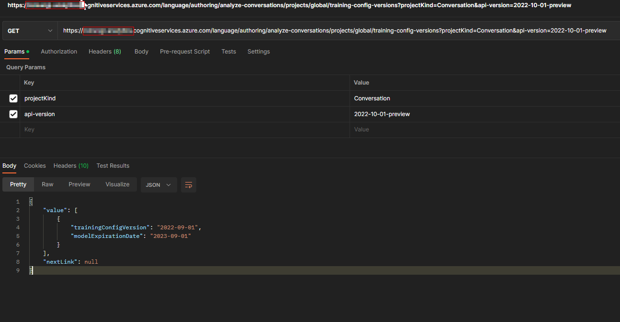Switch to the Tests tab
620x322 pixels.
point(228,51)
